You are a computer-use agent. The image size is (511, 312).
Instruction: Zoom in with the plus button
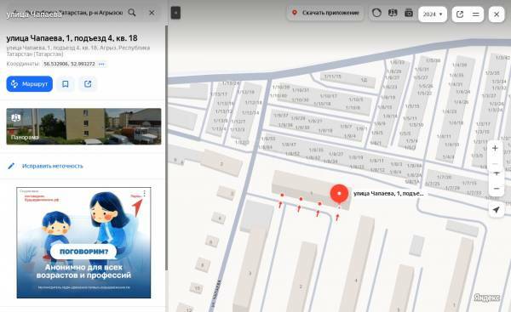pos(495,149)
